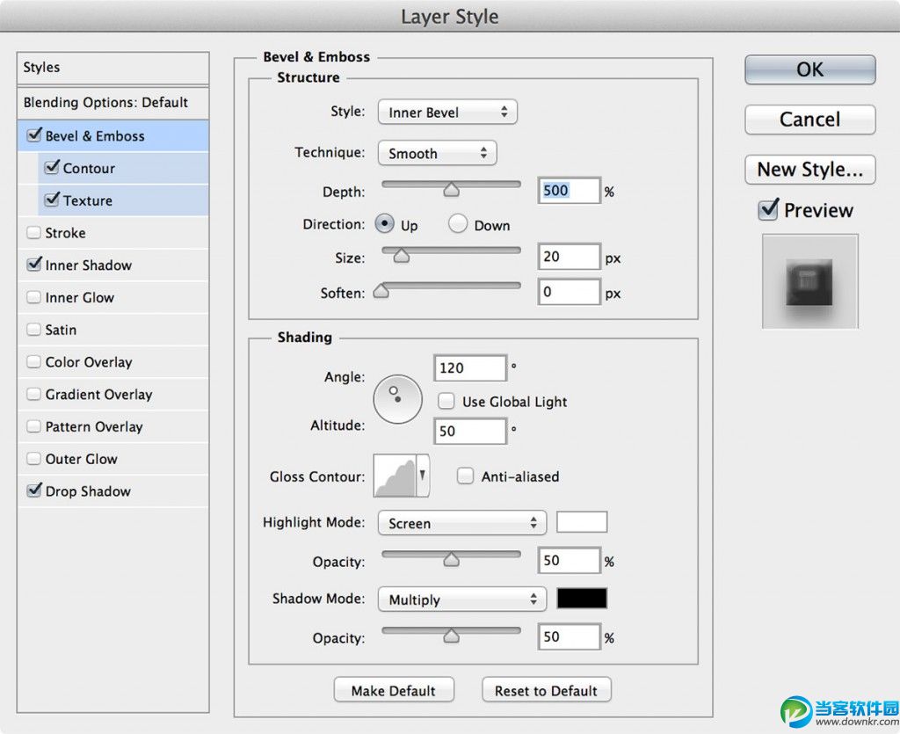This screenshot has height=734, width=900.
Task: Click the Size field showing 20
Action: click(x=570, y=257)
